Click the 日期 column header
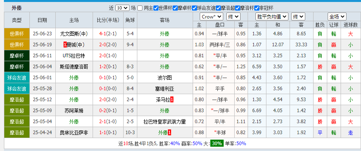361x151 pixels. click(42, 20)
